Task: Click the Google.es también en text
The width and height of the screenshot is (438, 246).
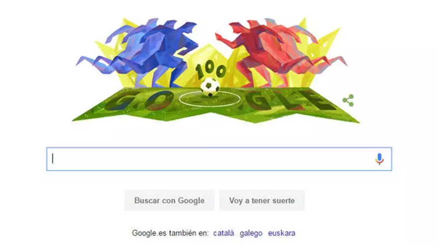Action: point(170,233)
